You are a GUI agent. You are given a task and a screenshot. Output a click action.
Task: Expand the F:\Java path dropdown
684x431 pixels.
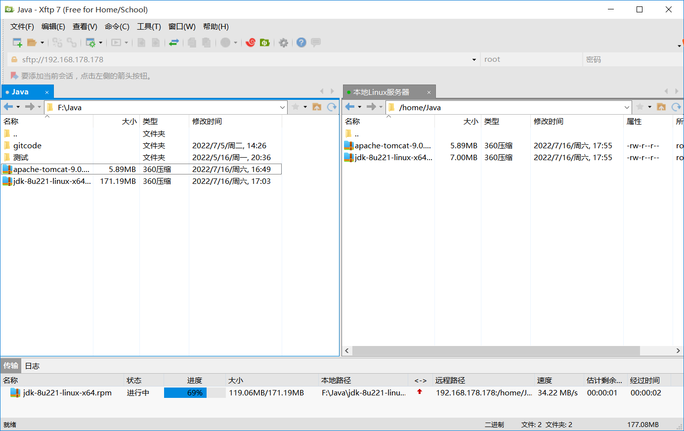click(x=282, y=107)
